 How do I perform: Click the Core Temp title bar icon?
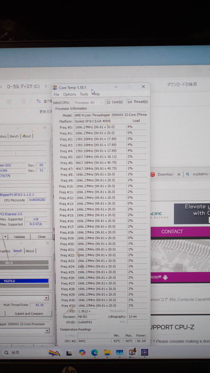point(55,88)
